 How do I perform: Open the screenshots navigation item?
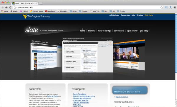[119, 31]
